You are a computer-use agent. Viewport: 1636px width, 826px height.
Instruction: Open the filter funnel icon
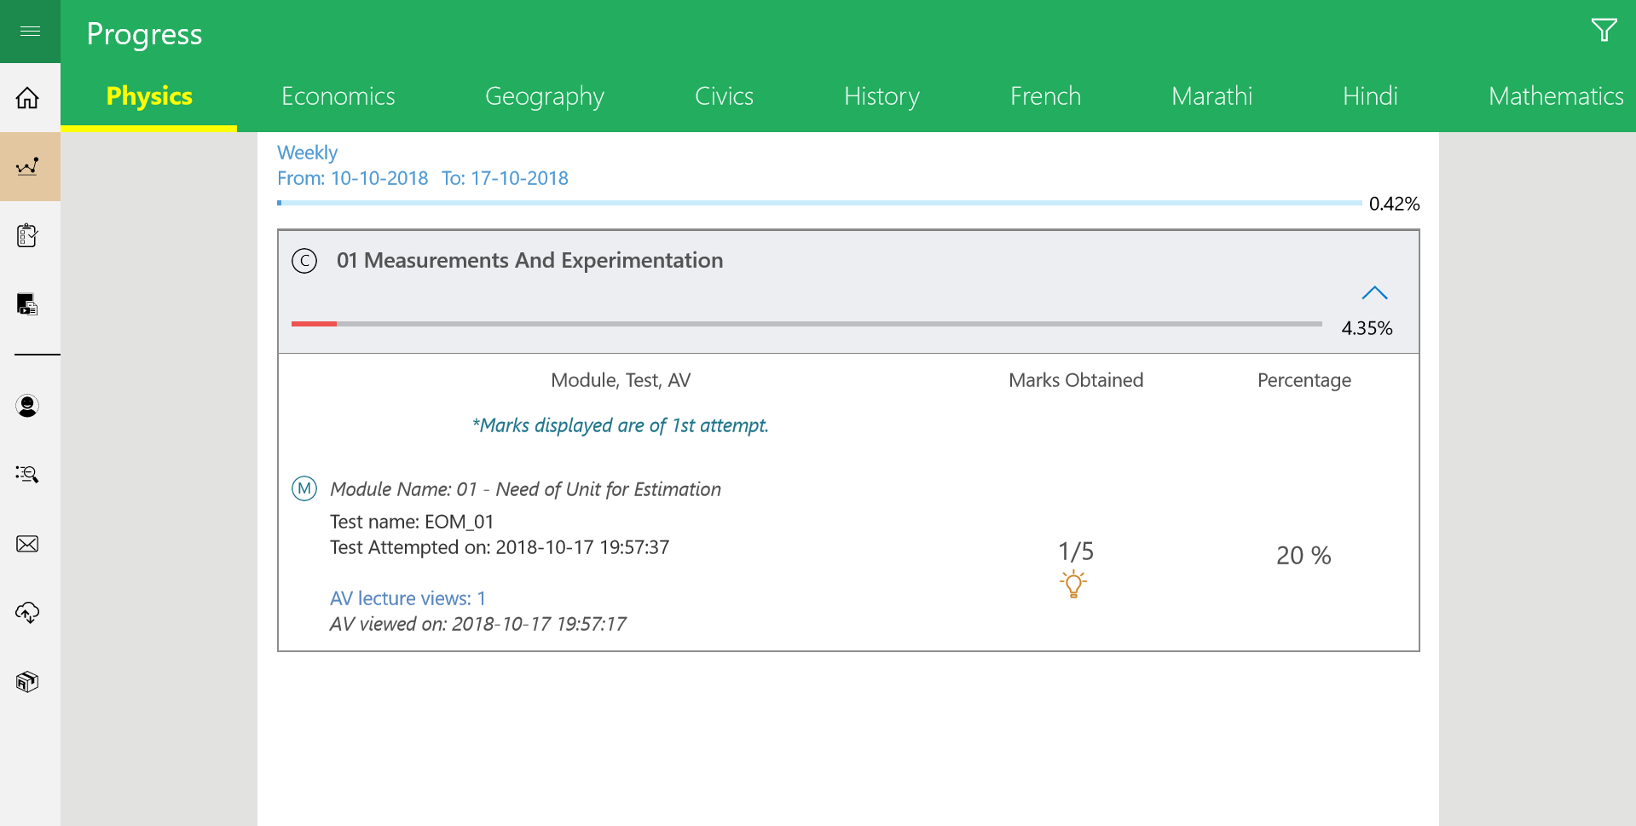1604,31
